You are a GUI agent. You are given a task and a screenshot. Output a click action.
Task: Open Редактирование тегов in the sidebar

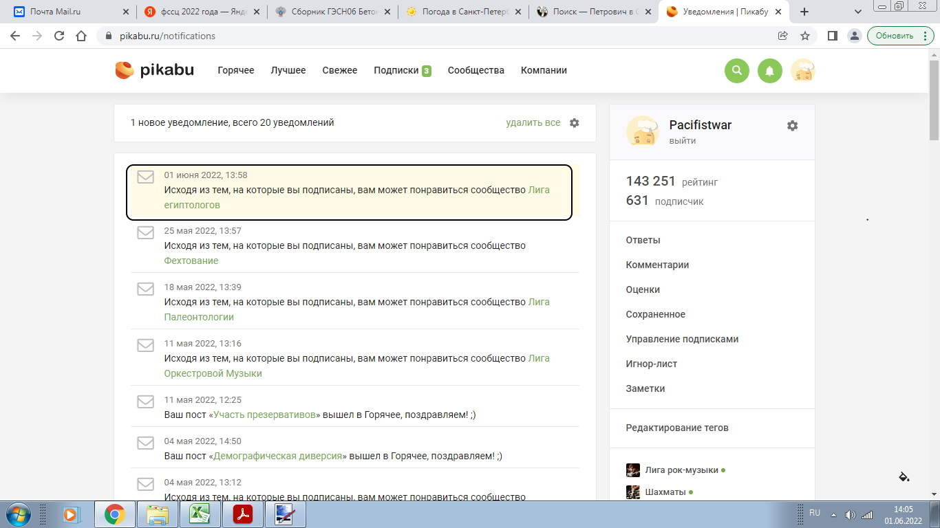677,428
